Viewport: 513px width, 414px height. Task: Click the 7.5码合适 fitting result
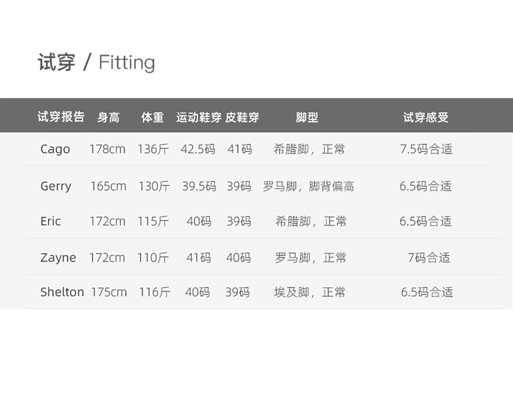[x=426, y=149]
